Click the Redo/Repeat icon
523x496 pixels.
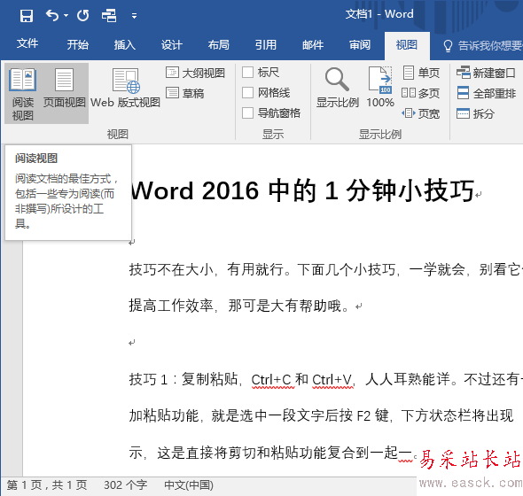[82, 15]
